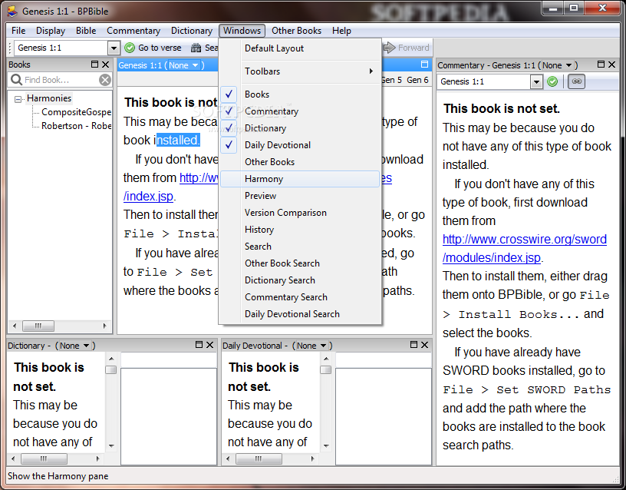Maximize the Commentary pane
The height and width of the screenshot is (490, 626).
(x=601, y=65)
